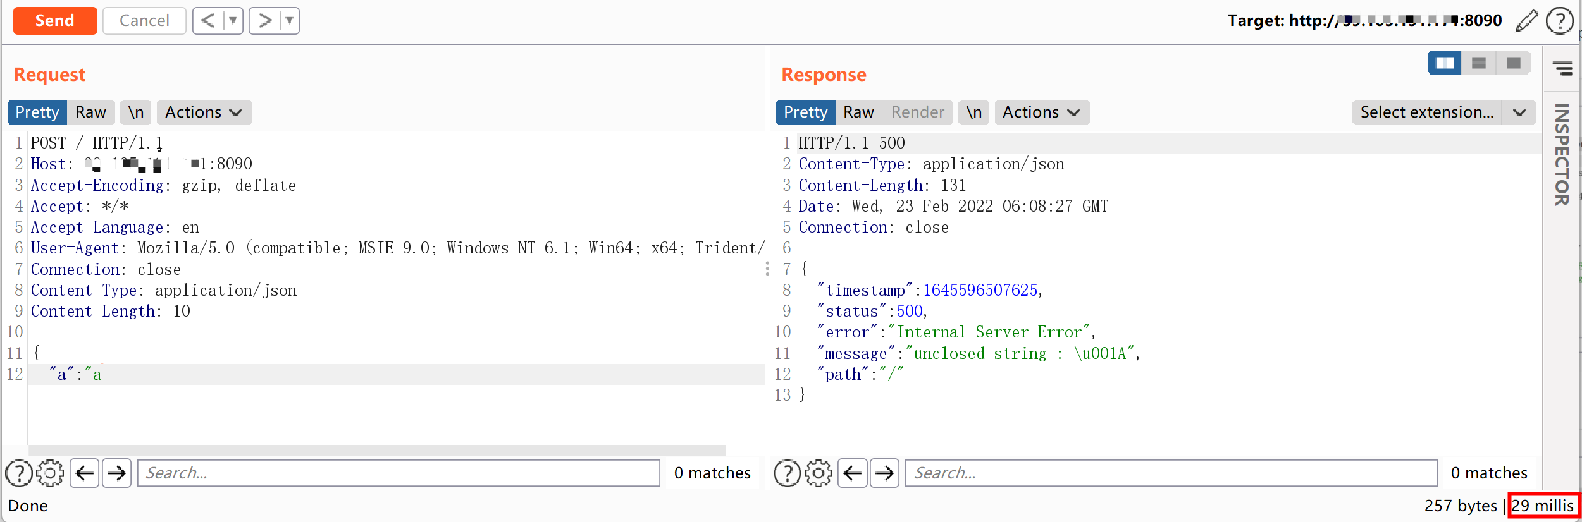Toggle response \n non-printable characters

tap(973, 112)
